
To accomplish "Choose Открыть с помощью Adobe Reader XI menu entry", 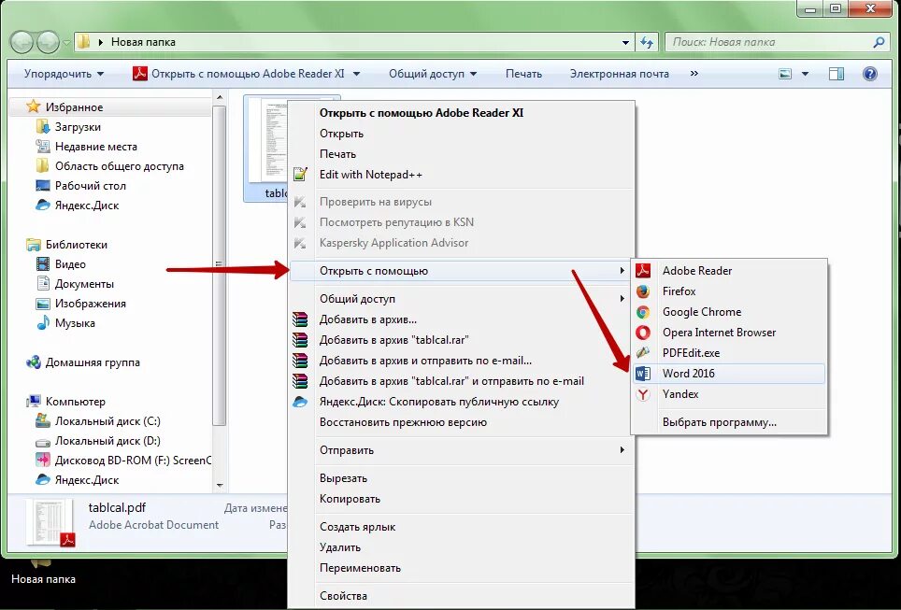I will [x=461, y=113].
